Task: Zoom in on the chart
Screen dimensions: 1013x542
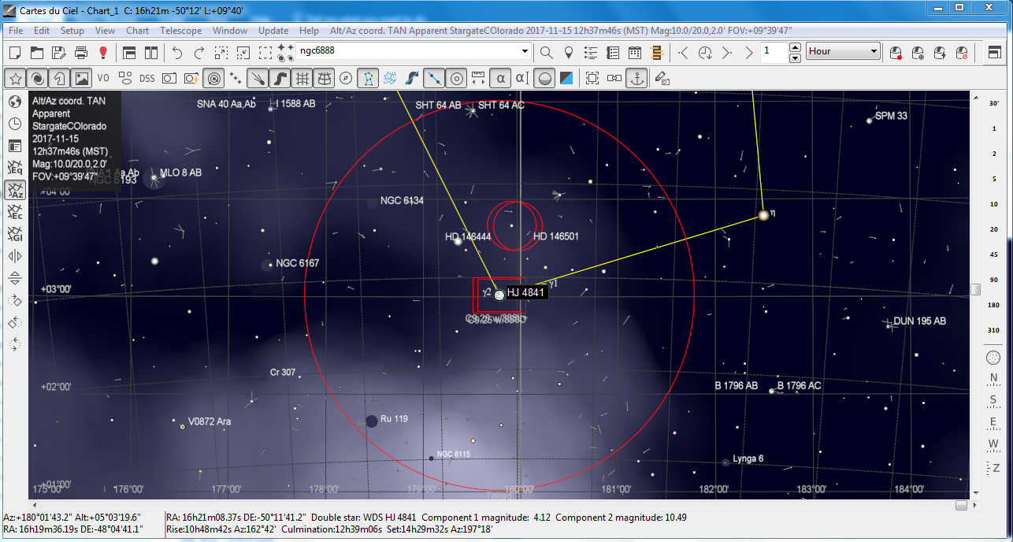Action: (x=221, y=53)
